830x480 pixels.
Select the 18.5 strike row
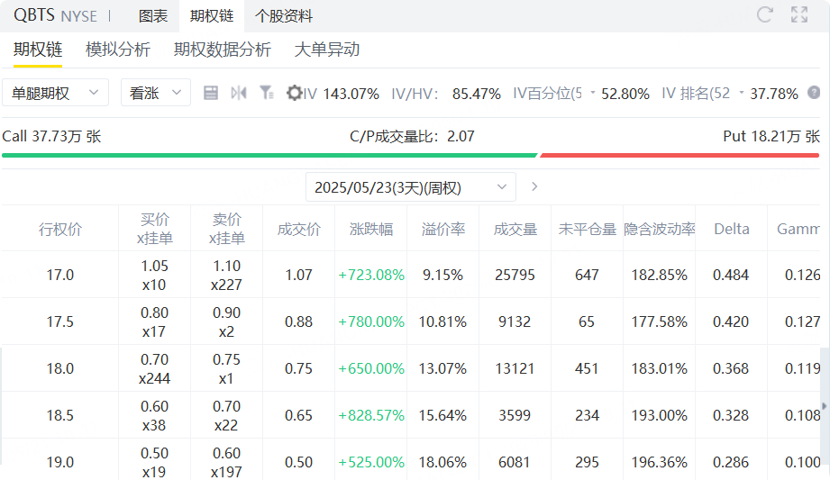click(x=411, y=415)
